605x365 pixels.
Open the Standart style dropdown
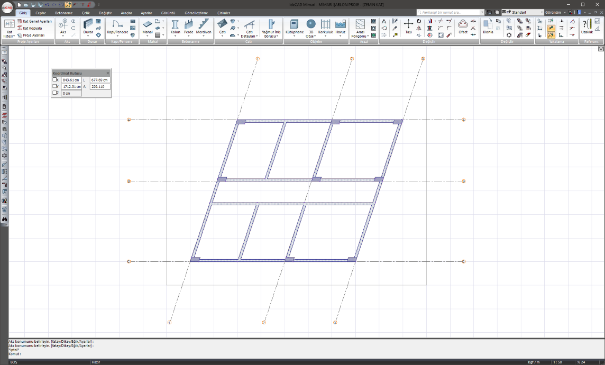pos(541,12)
